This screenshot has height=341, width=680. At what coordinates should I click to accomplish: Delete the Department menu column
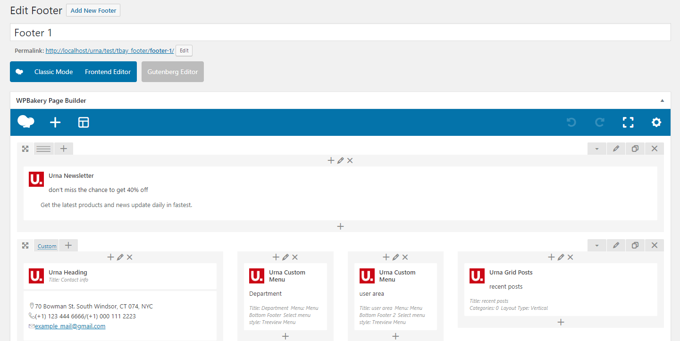[295, 257]
